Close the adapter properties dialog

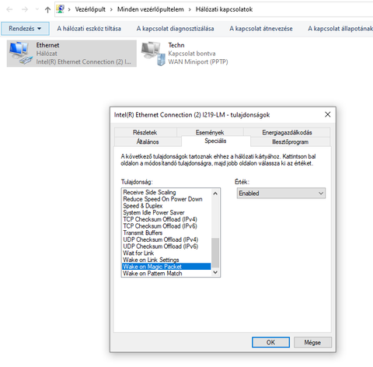pos(328,114)
